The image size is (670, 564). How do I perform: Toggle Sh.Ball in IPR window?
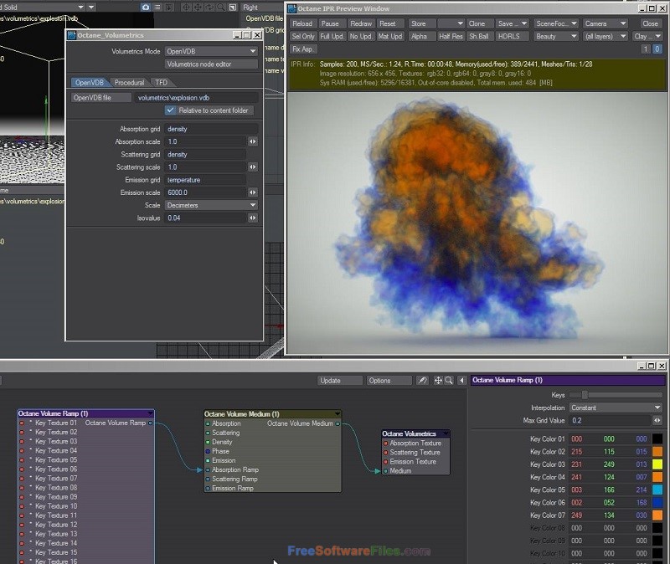point(479,36)
